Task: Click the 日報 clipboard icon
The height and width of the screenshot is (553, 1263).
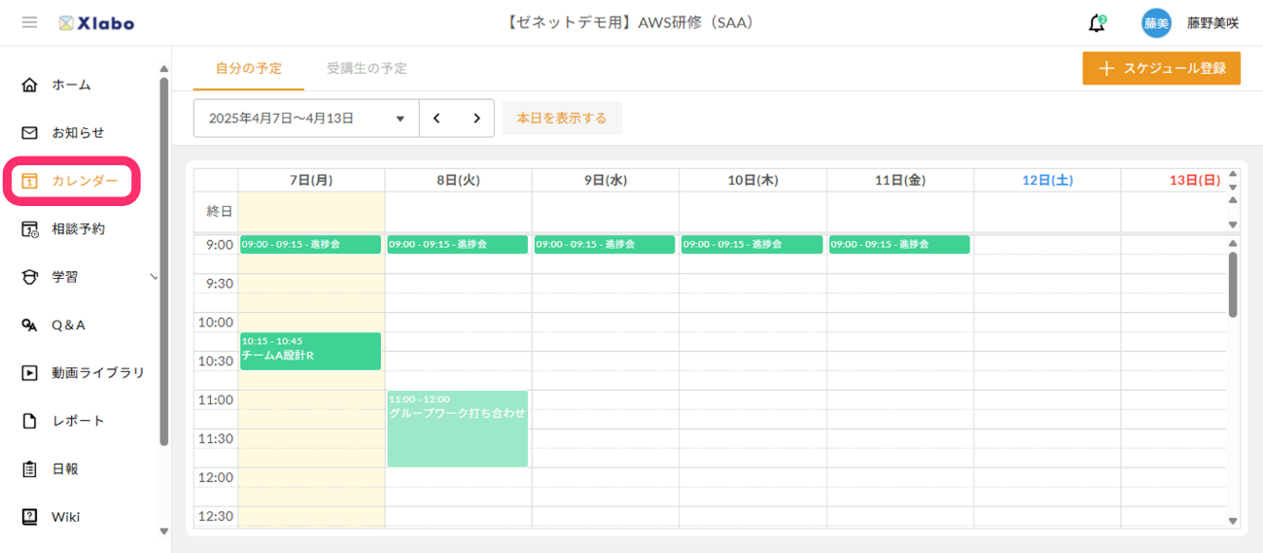Action: coord(30,468)
